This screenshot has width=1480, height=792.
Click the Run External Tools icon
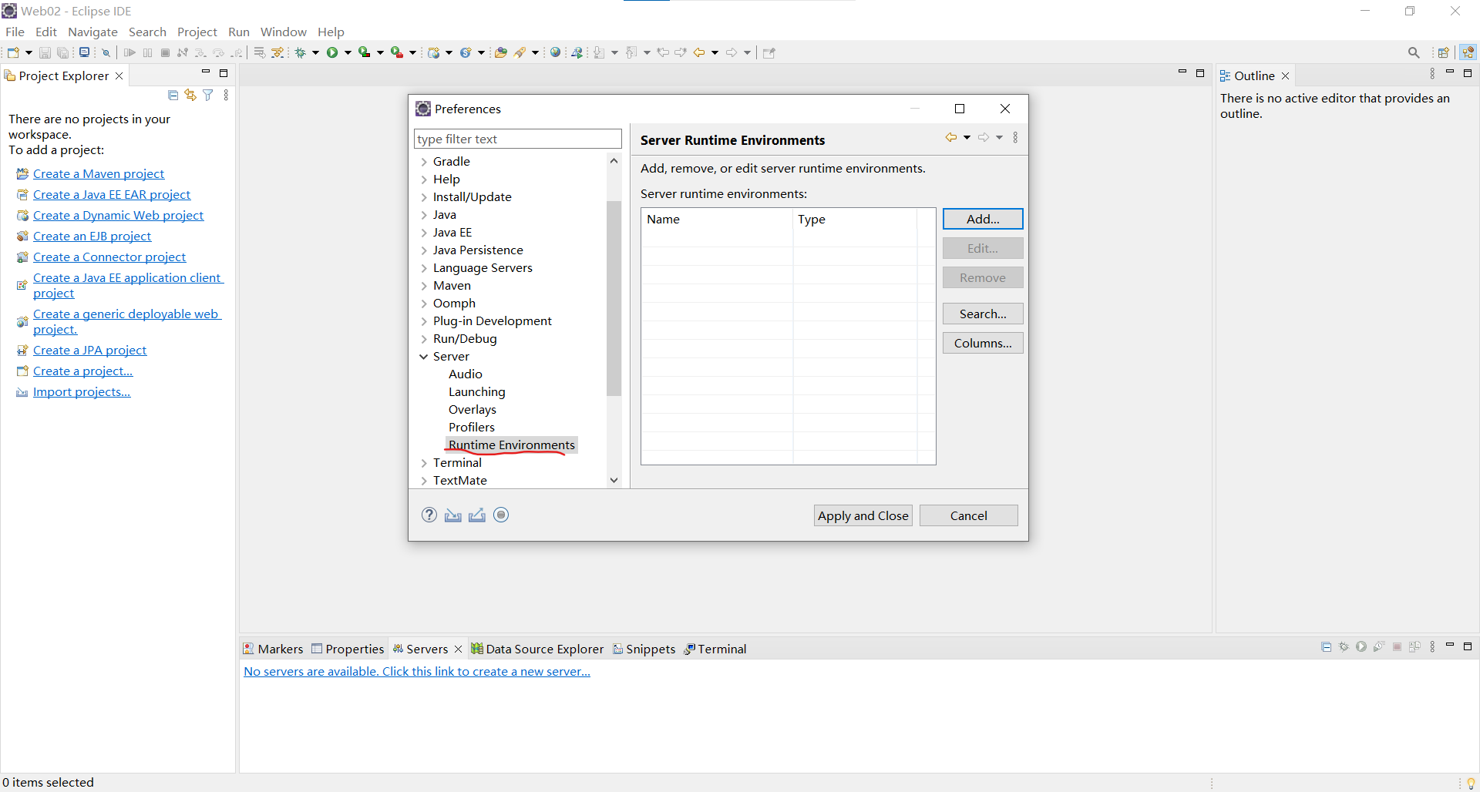click(397, 52)
